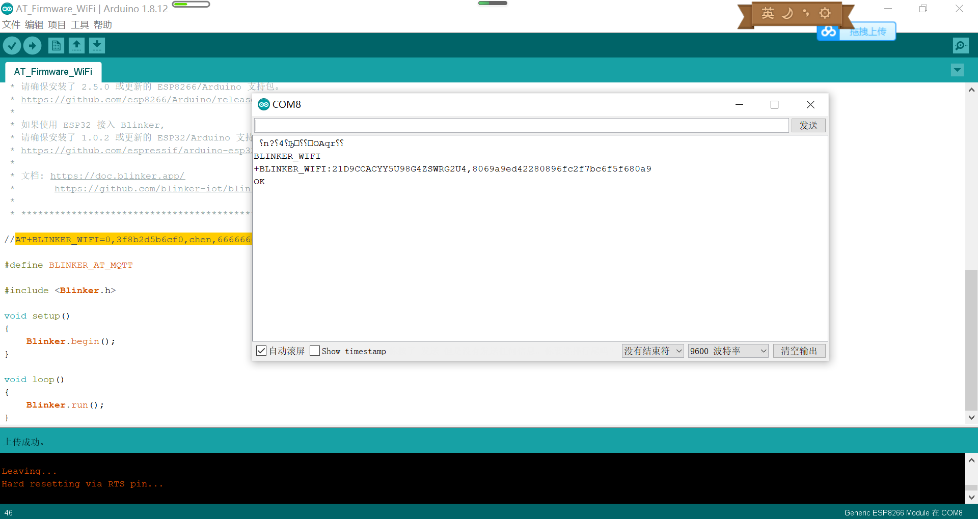Image resolution: width=978 pixels, height=519 pixels.
Task: Enable the Show timestamp checkbox
Action: click(314, 351)
